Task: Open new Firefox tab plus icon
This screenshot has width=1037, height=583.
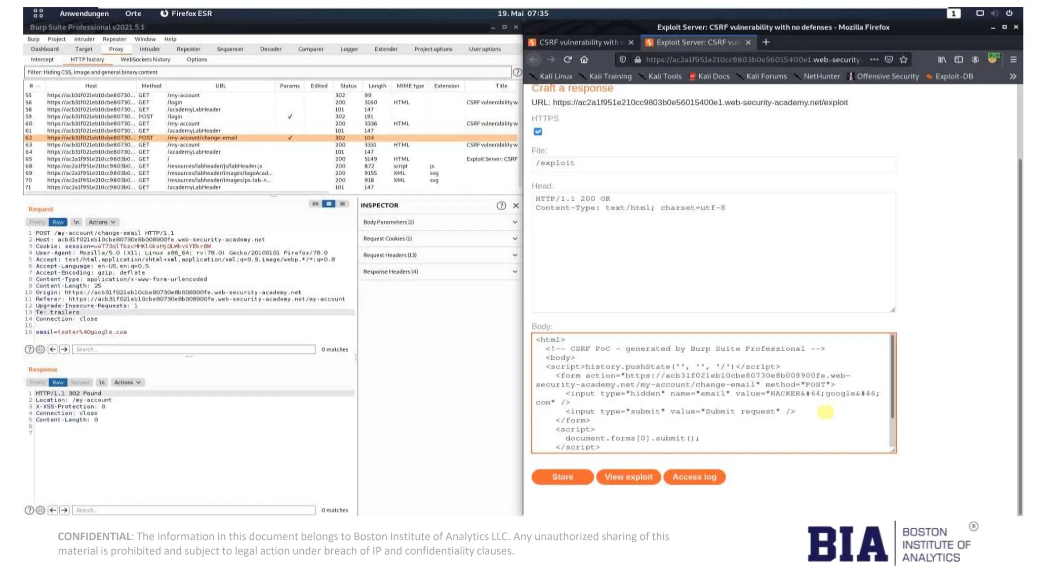Action: 766,43
